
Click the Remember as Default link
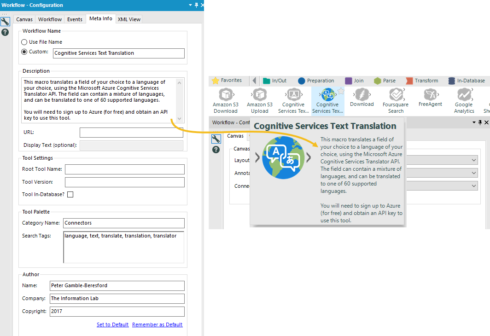(157, 324)
